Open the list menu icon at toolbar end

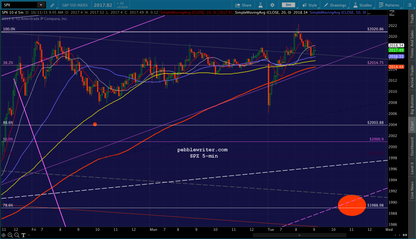pyautogui.click(x=409, y=5)
